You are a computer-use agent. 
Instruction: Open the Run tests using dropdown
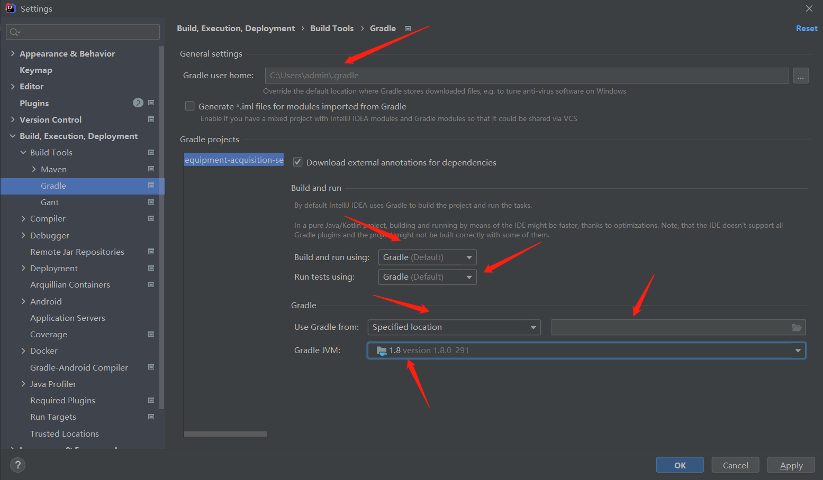pyautogui.click(x=427, y=277)
